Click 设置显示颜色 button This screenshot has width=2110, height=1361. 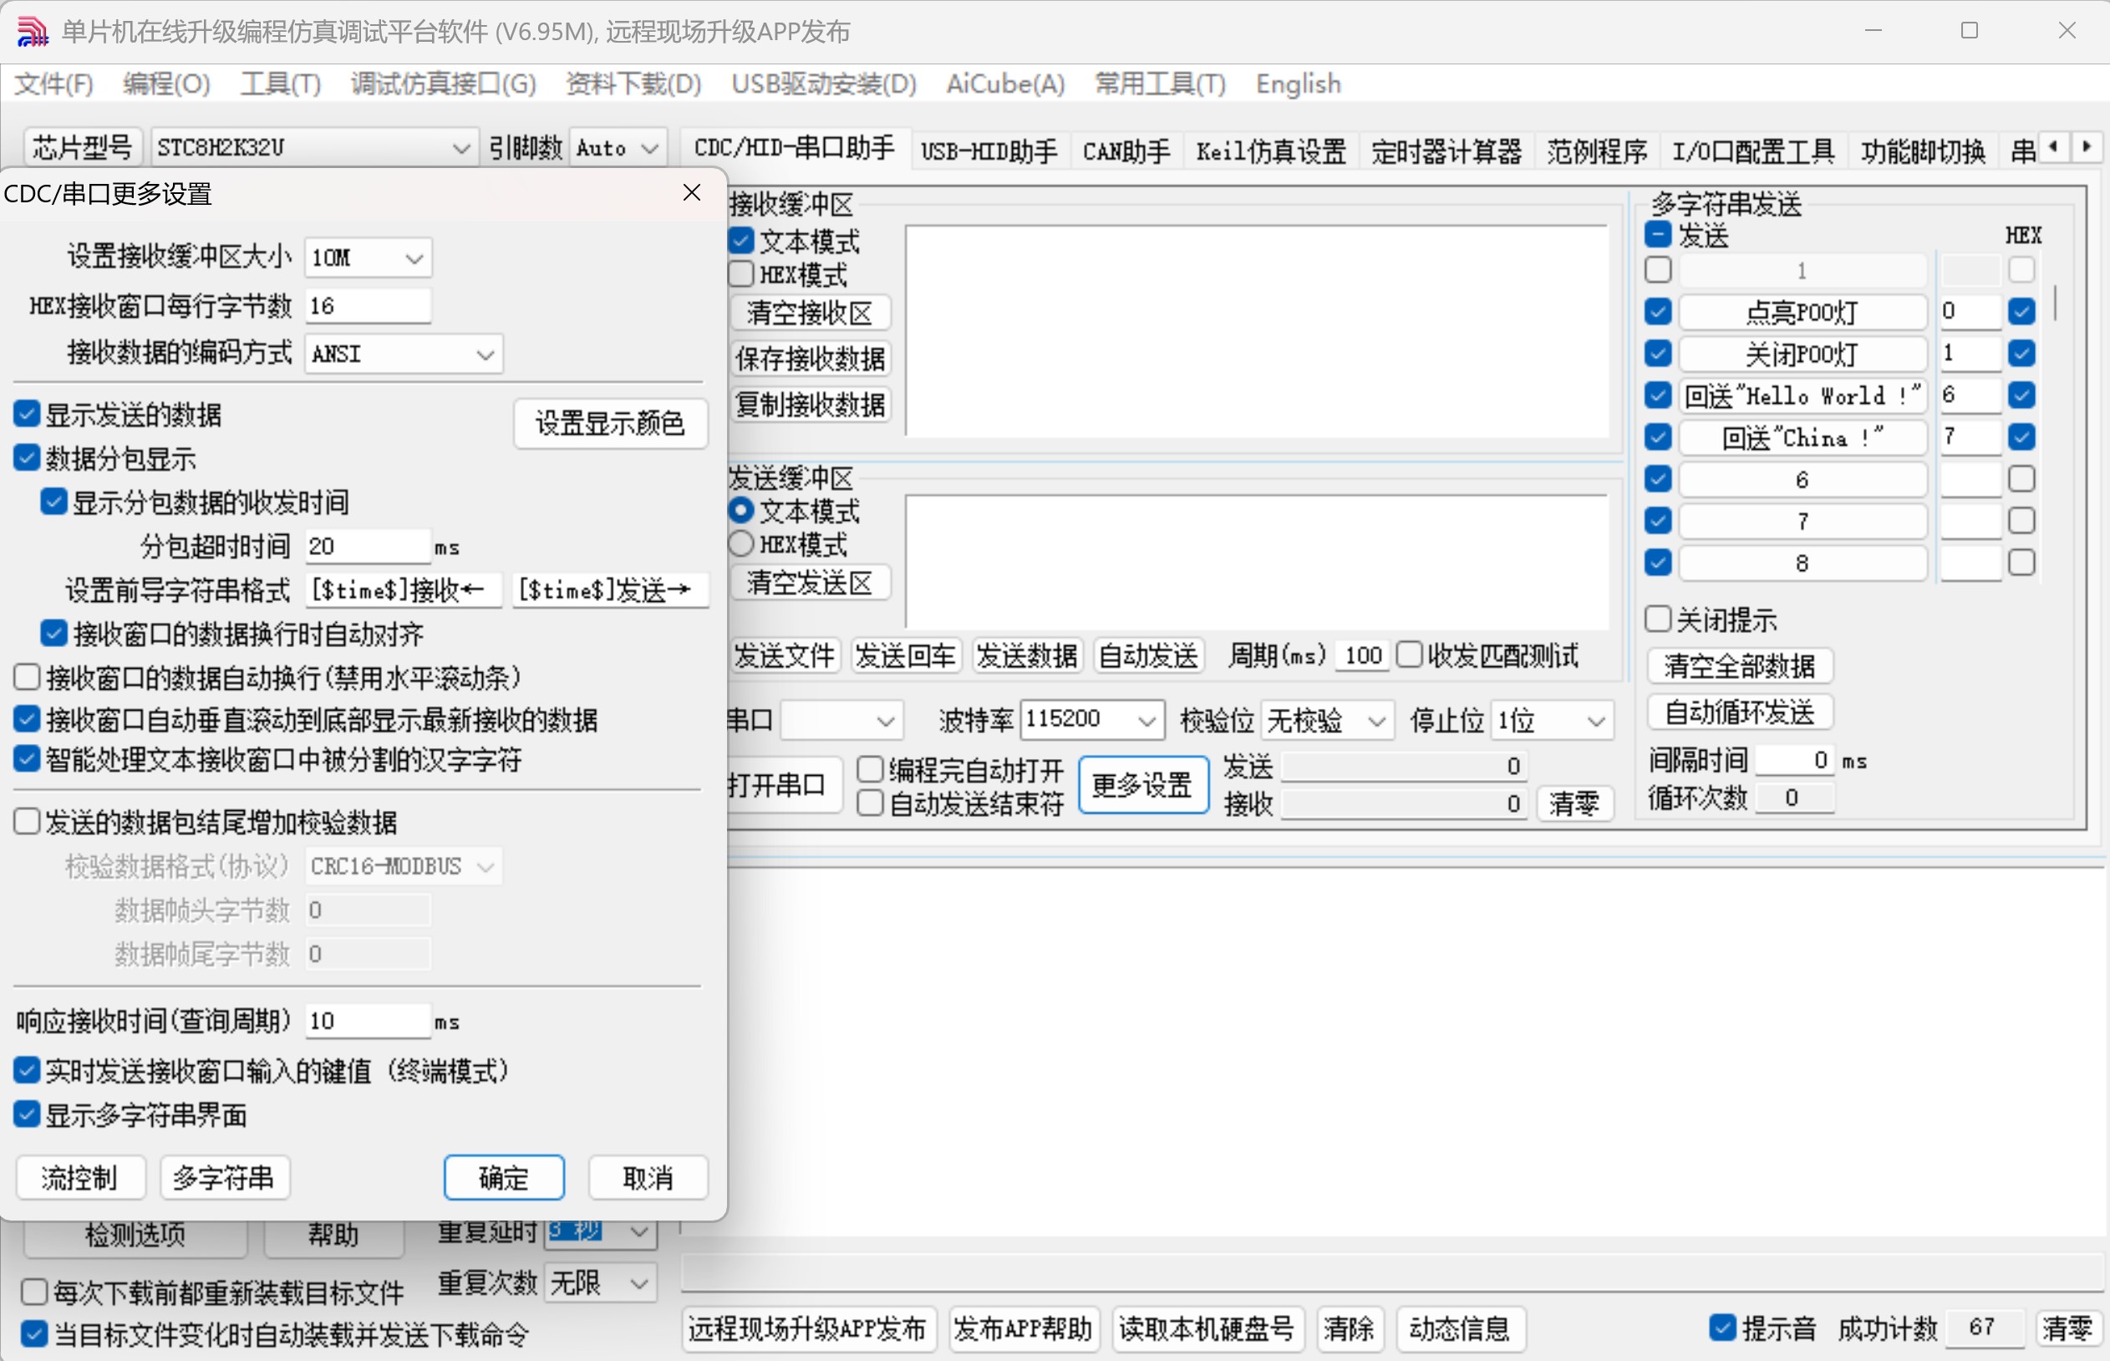[x=610, y=423]
